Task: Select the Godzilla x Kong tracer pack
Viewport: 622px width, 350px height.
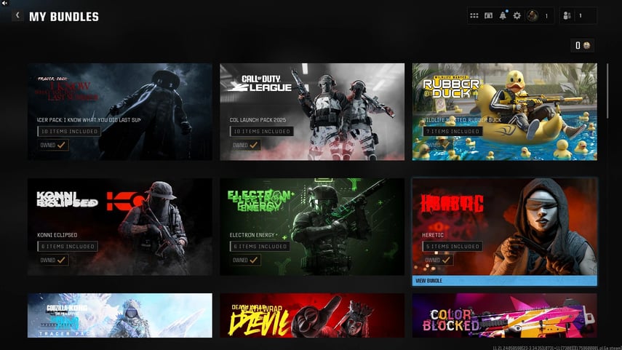Action: [x=120, y=315]
